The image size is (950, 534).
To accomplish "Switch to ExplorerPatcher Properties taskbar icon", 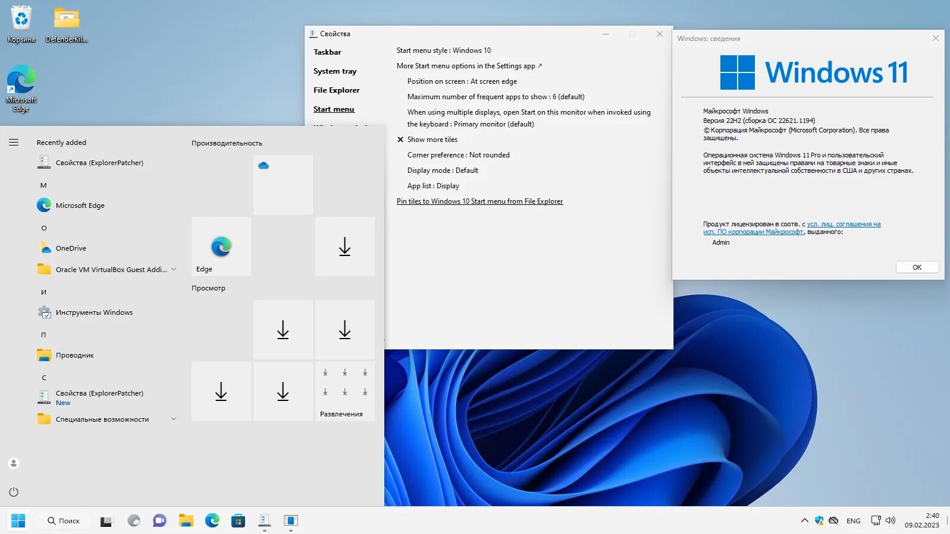I will 265,521.
